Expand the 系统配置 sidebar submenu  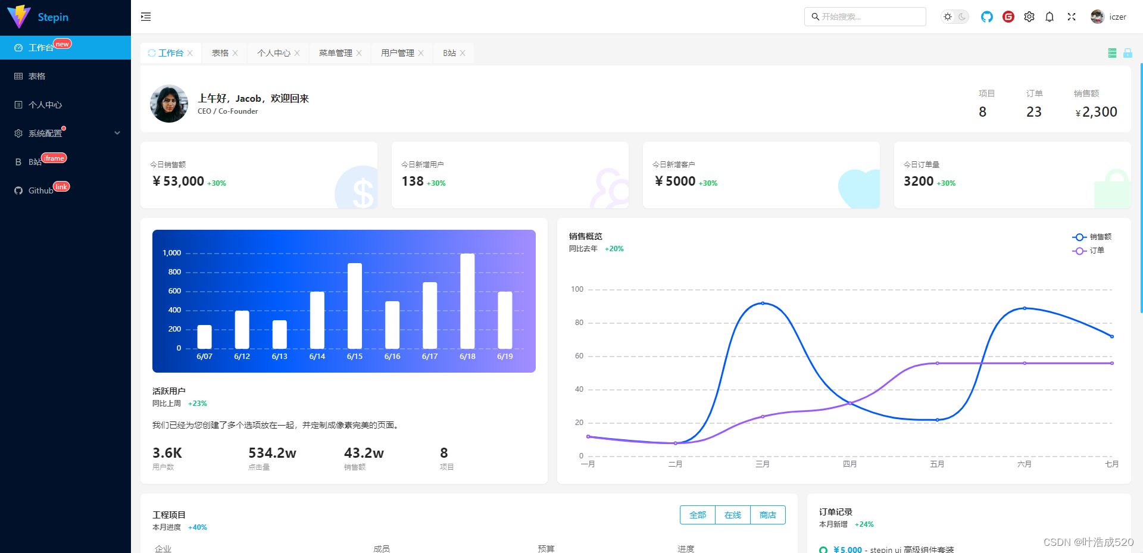click(65, 133)
